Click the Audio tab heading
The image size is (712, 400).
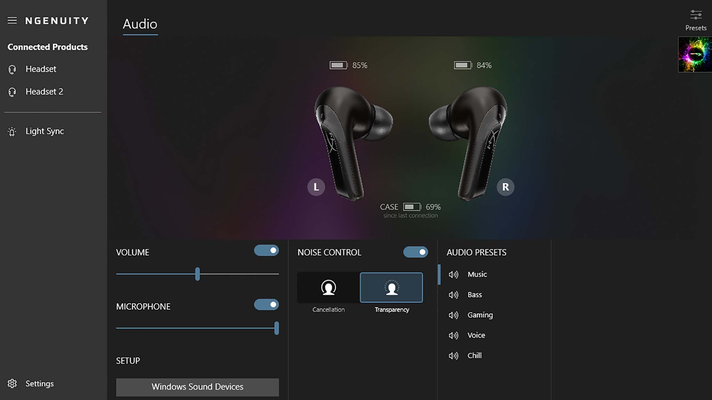pos(140,24)
